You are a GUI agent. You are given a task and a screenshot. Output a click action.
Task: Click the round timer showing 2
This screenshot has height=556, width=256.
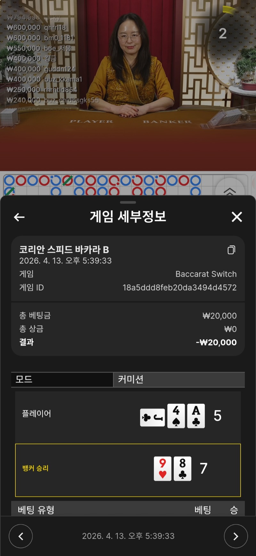[x=223, y=33]
